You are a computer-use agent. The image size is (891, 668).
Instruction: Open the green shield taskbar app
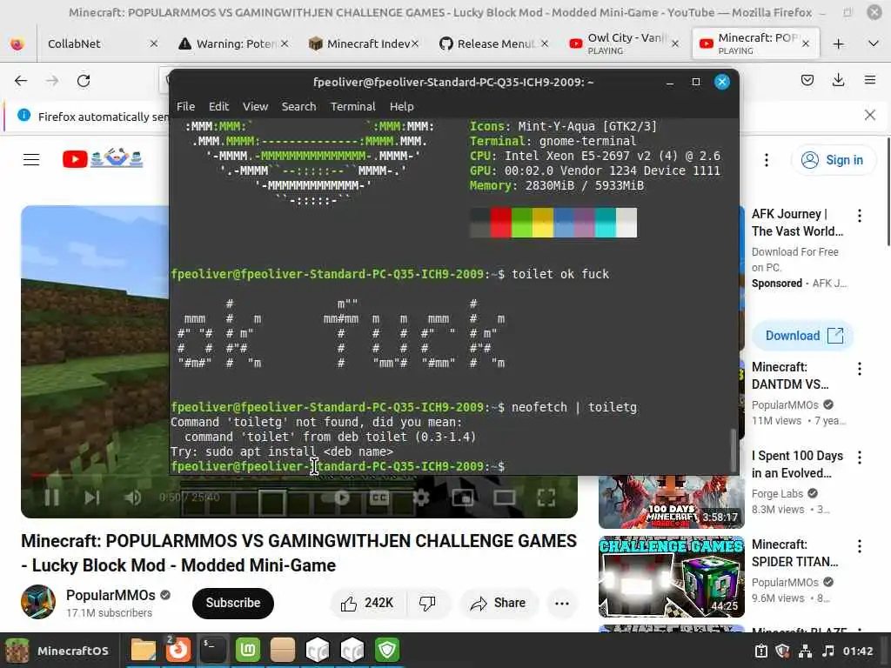pyautogui.click(x=387, y=651)
